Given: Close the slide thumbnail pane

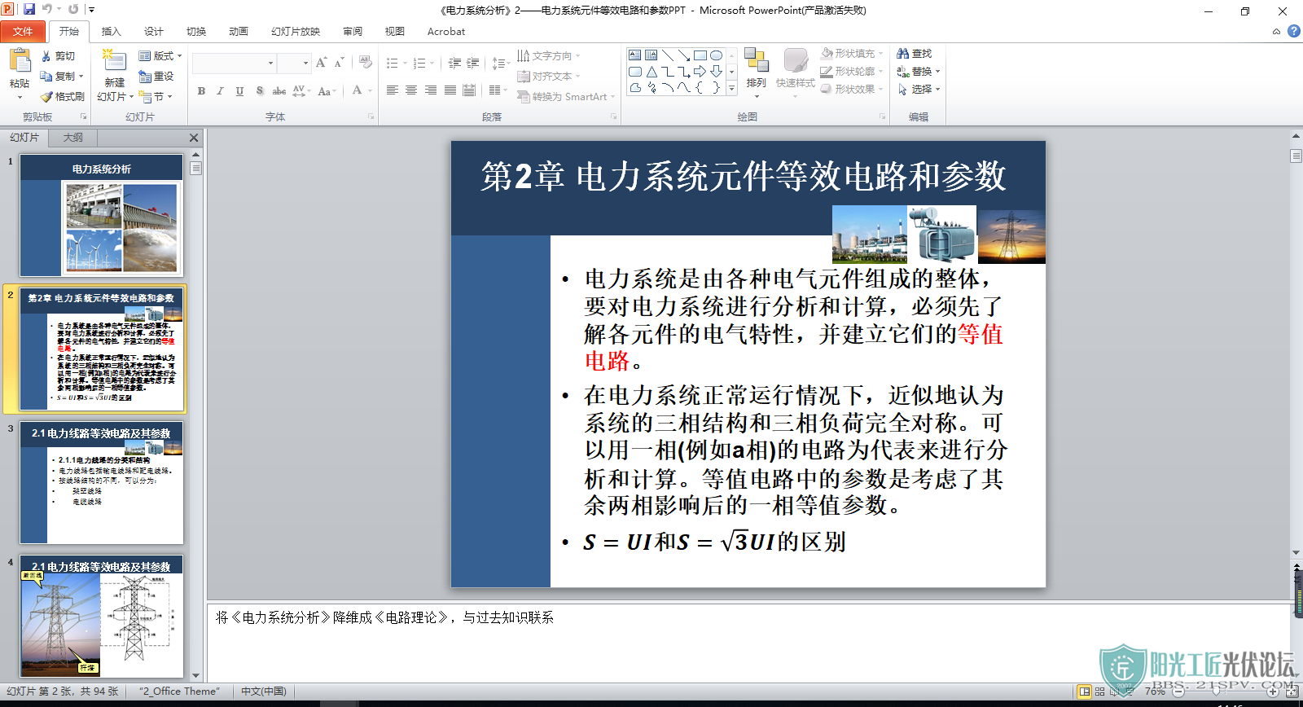Looking at the screenshot, I should pyautogui.click(x=194, y=138).
